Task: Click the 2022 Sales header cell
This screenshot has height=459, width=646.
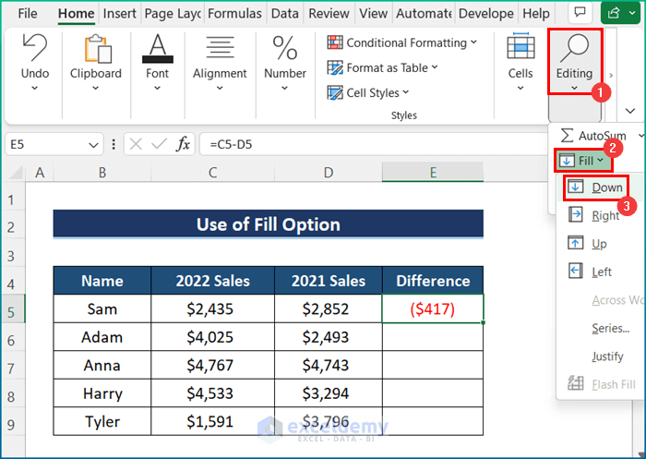Action: tap(212, 281)
